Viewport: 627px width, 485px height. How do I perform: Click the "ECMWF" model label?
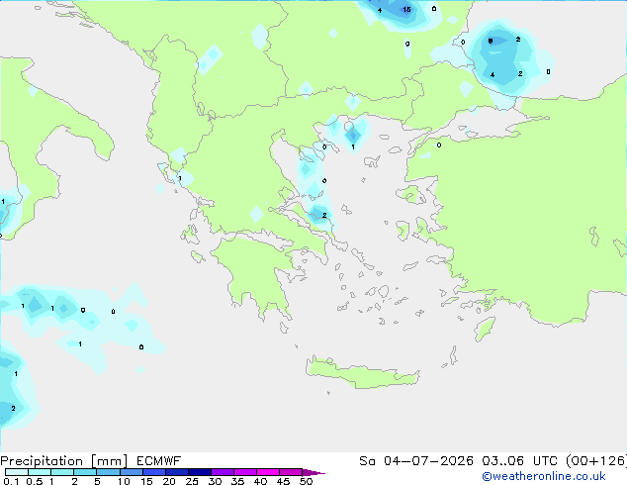coord(159,461)
